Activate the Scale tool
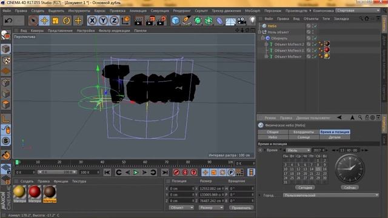Viewport: 388px width, 218px height. coord(55,21)
